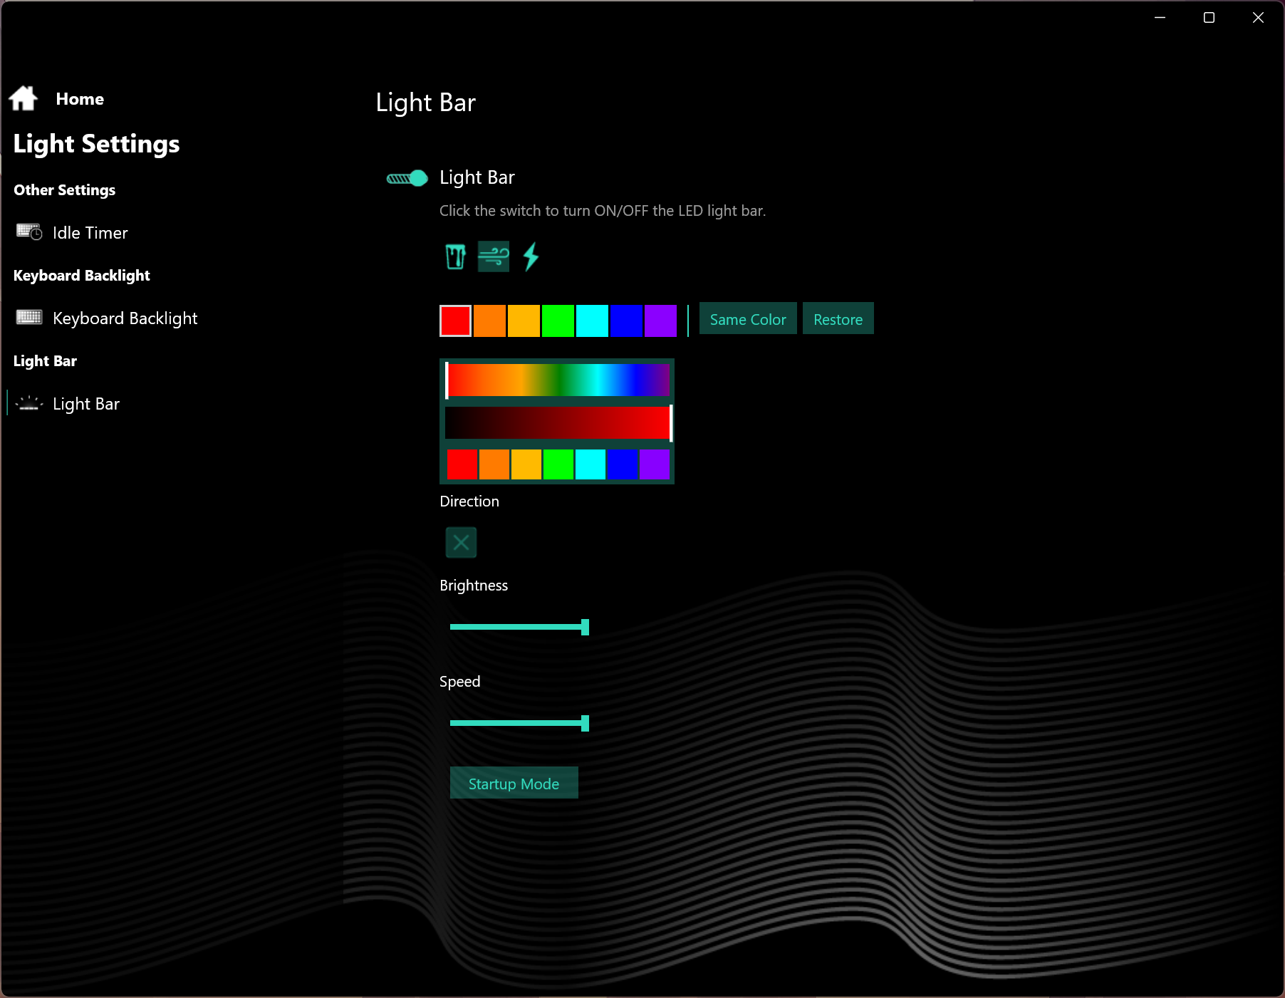Click the red shade intensity bar
Viewport: 1285px width, 998px height.
(x=557, y=423)
